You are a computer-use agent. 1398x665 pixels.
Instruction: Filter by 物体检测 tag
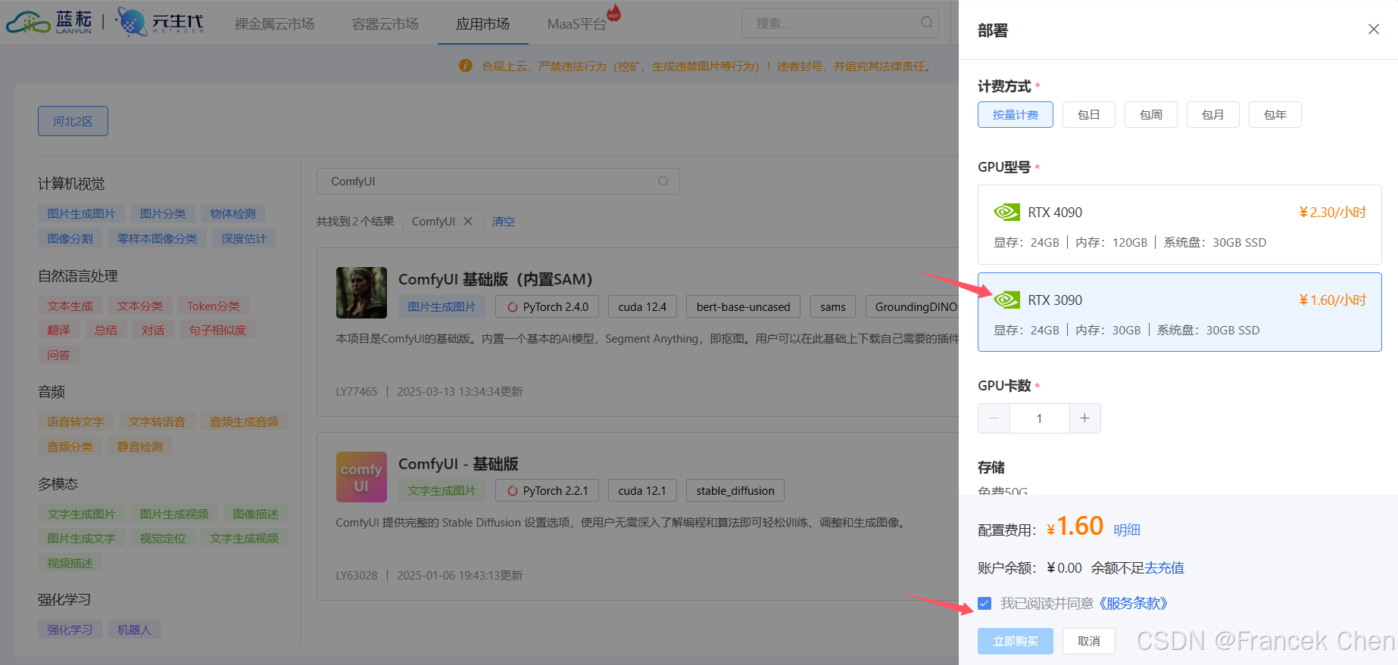click(x=232, y=214)
